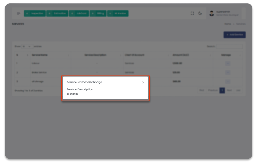257x162 pixels.
Task: Click the superadmin profile avatar
Action: [212, 14]
